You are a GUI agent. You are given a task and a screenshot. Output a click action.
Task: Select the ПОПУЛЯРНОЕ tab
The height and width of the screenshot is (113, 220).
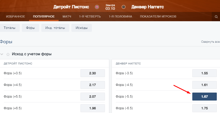44,16
